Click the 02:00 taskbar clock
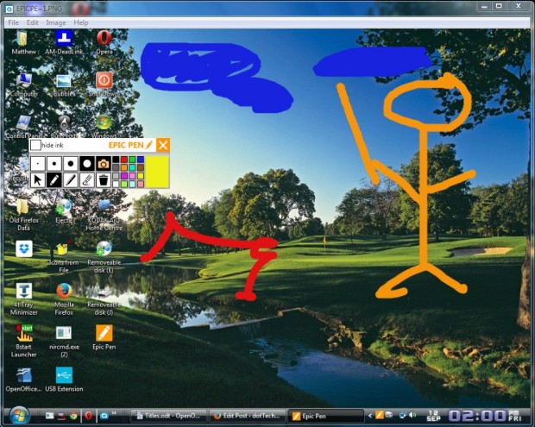Viewport: 535px width, 427px height. coord(477,416)
